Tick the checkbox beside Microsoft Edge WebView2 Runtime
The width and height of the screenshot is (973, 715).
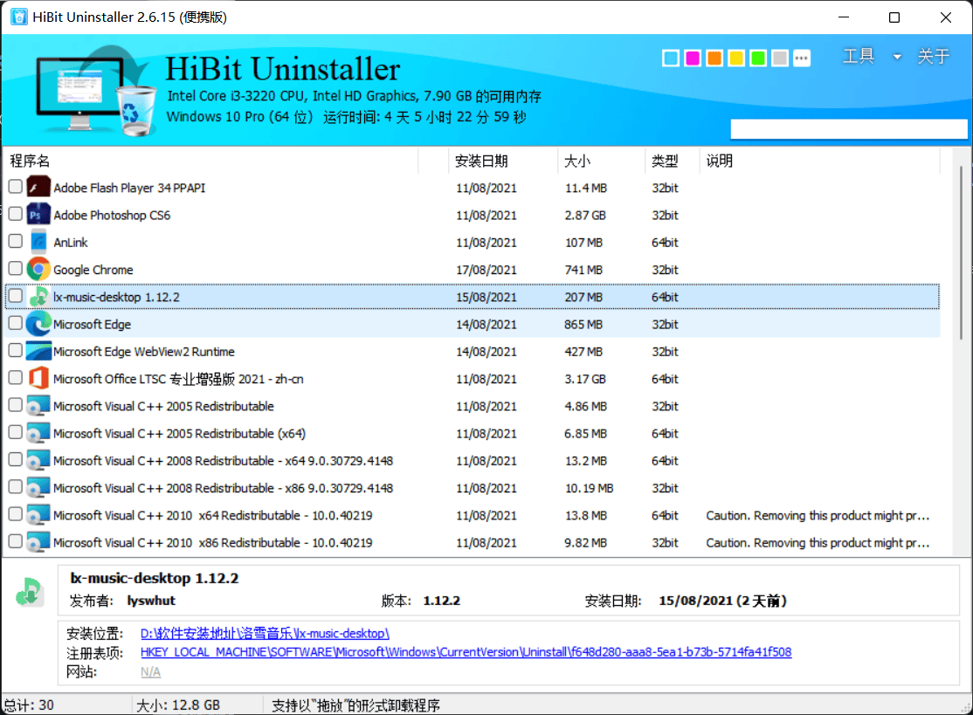coord(15,351)
